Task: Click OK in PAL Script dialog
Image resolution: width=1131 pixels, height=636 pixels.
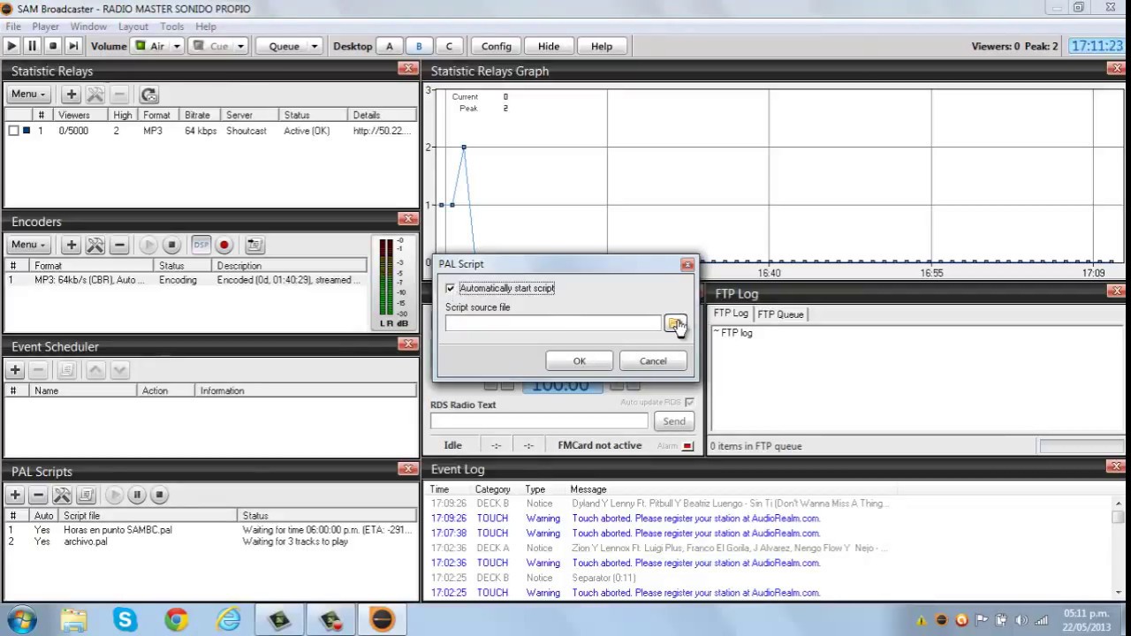Action: click(x=580, y=360)
